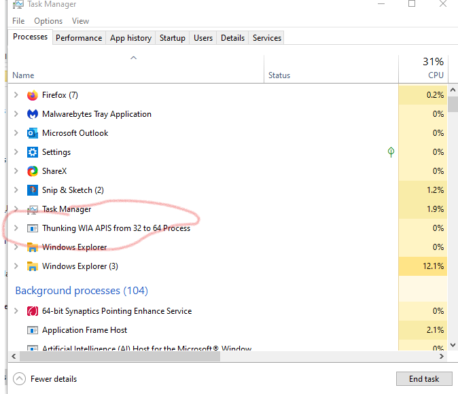
Task: Click the horizontal scrollbar left arrow
Action: (14, 357)
